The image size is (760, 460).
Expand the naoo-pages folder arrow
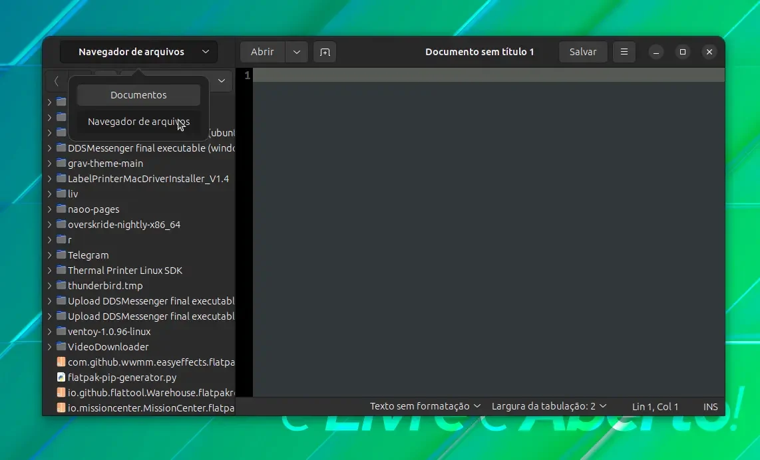(49, 209)
